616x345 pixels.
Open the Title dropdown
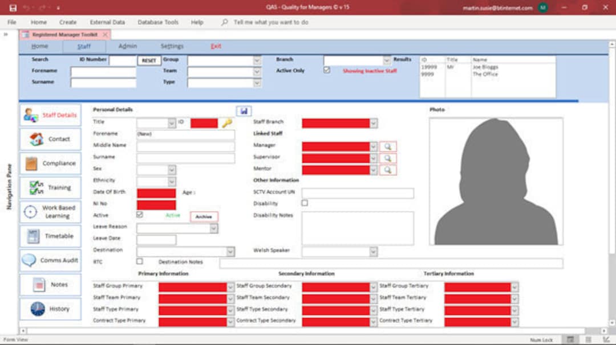(x=171, y=123)
